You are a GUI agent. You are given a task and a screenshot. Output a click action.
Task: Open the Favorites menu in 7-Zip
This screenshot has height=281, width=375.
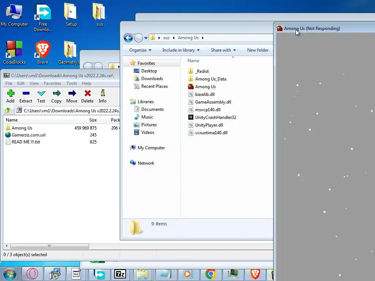[x=52, y=83]
